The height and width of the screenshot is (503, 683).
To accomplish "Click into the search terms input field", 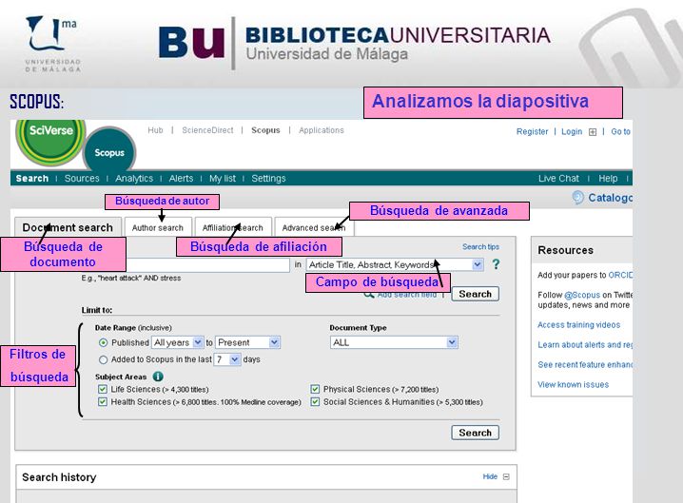I will [x=207, y=264].
